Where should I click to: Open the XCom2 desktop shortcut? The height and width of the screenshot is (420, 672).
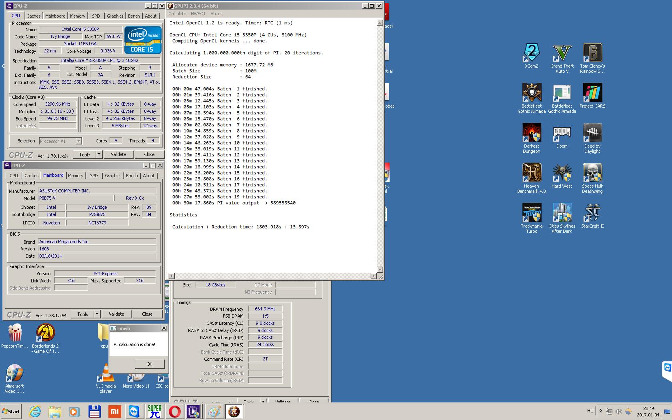(x=532, y=56)
